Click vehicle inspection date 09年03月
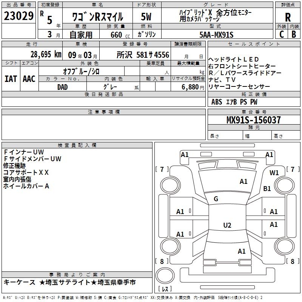The width and height of the screenshot is (302, 302). 82,55
